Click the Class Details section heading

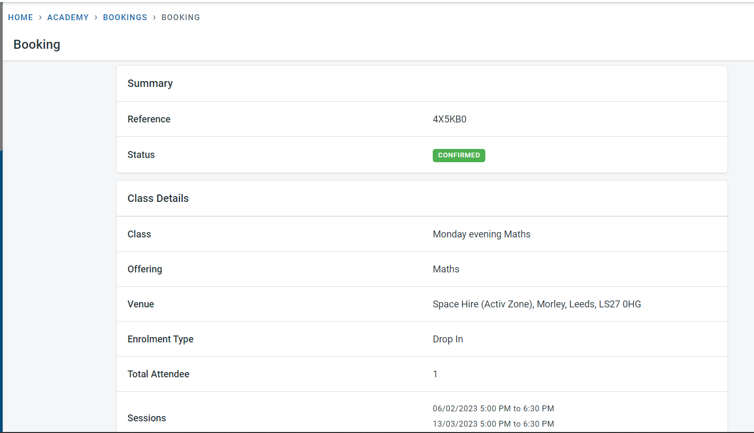point(158,198)
